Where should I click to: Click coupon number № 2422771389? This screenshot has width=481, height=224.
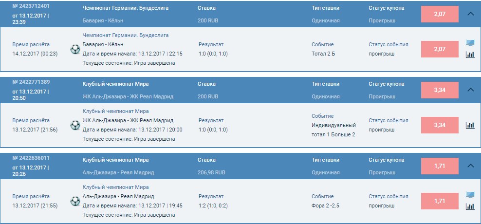click(31, 82)
